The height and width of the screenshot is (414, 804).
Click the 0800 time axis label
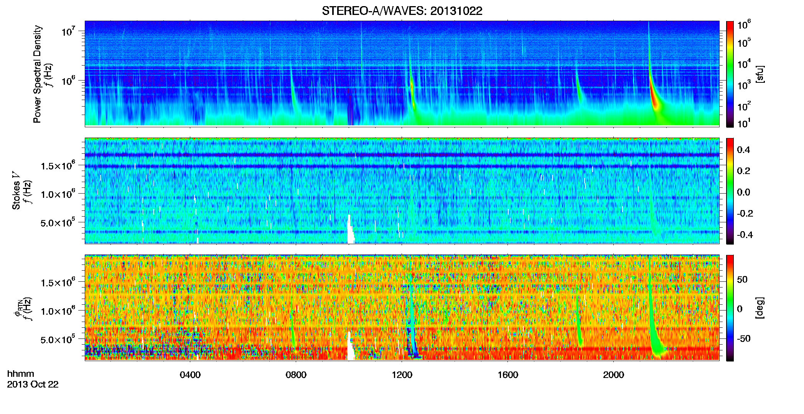pyautogui.click(x=296, y=375)
